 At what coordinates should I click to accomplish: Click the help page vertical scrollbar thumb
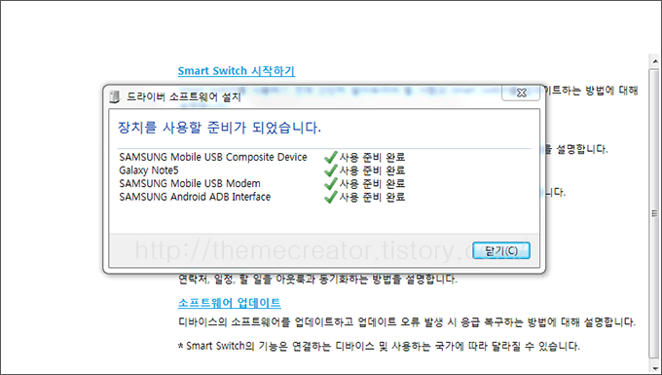pos(655,213)
